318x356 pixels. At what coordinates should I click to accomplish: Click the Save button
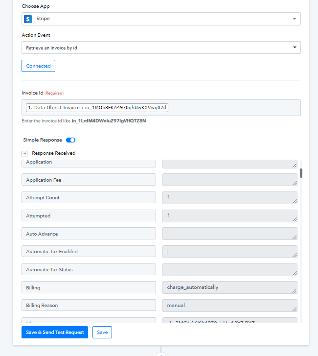point(102,332)
